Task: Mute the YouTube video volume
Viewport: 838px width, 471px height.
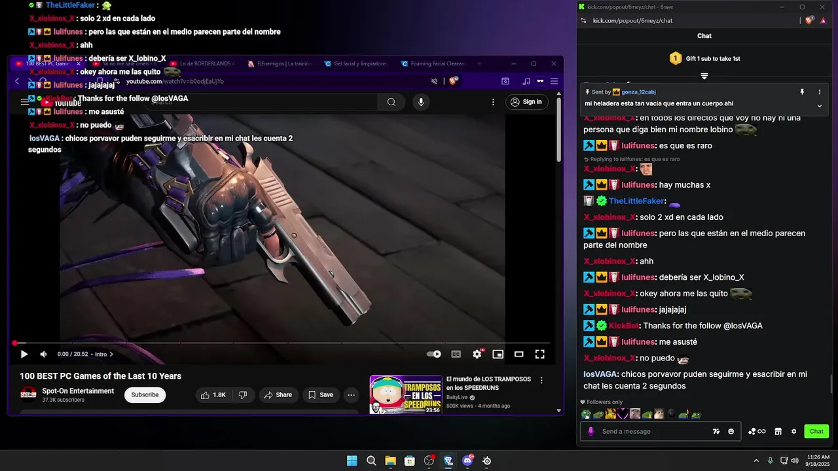Action: coord(43,354)
